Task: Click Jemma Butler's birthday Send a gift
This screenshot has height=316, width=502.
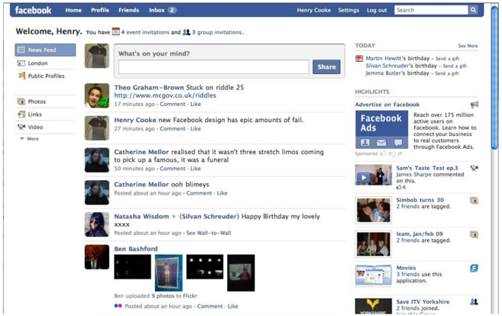Action: pos(447,73)
